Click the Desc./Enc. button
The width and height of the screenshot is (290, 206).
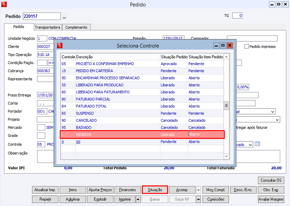243,190
